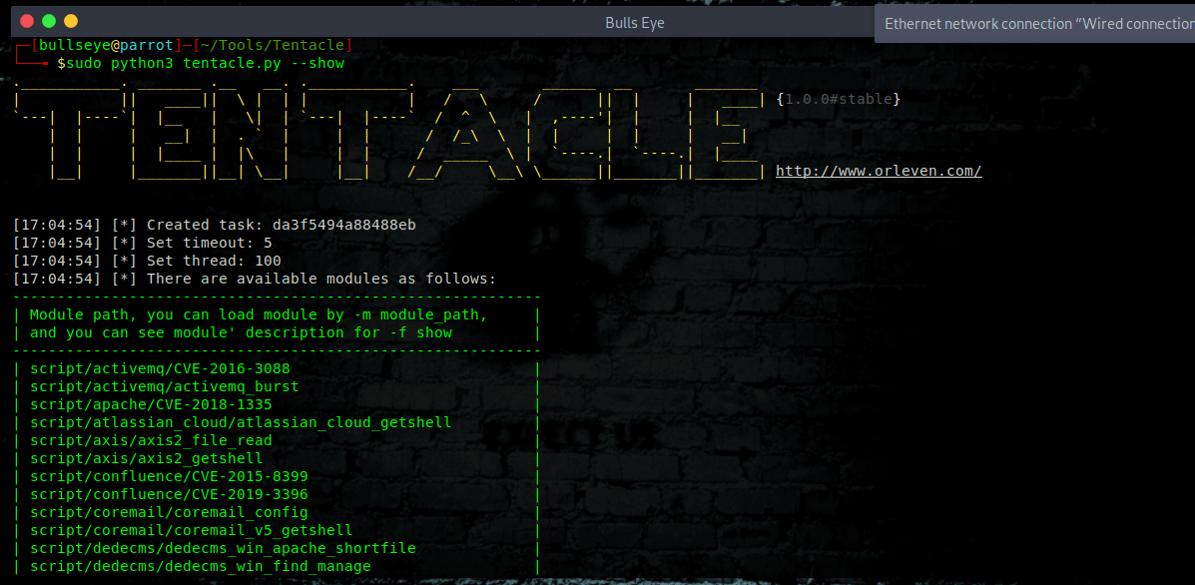Select script/activemq/activemq_burst module row

pos(165,387)
